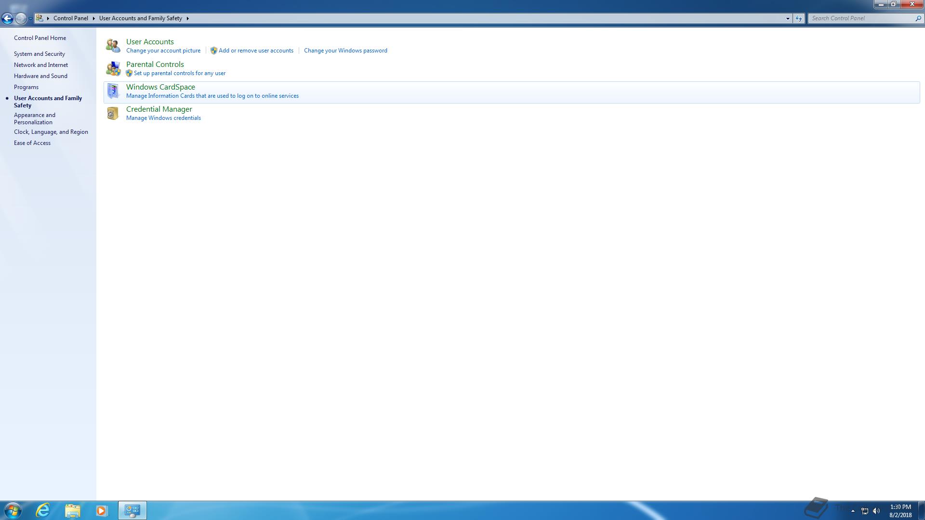925x520 pixels.
Task: Click the refresh button beside address bar
Action: [799, 18]
